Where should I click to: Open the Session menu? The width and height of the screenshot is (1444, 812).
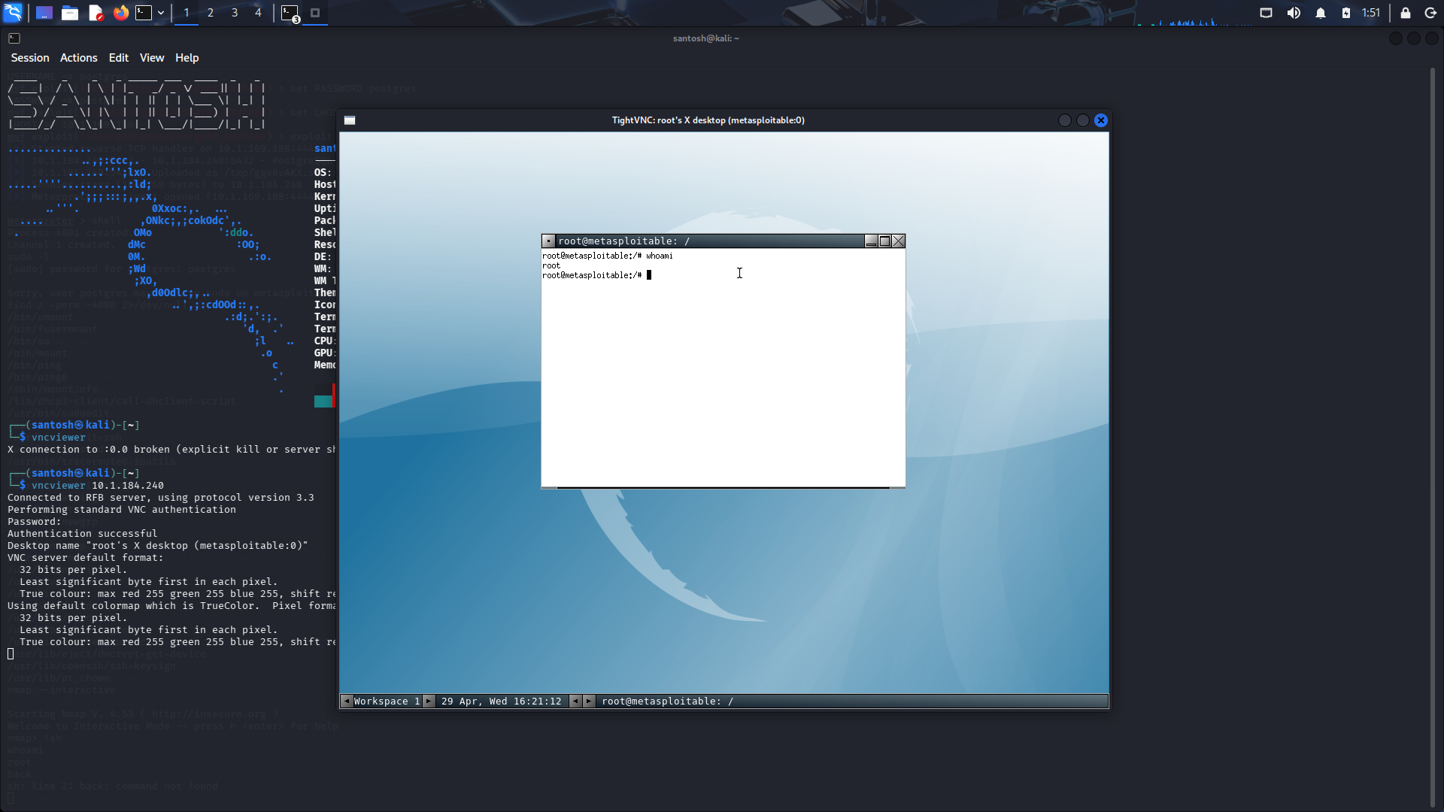point(30,58)
